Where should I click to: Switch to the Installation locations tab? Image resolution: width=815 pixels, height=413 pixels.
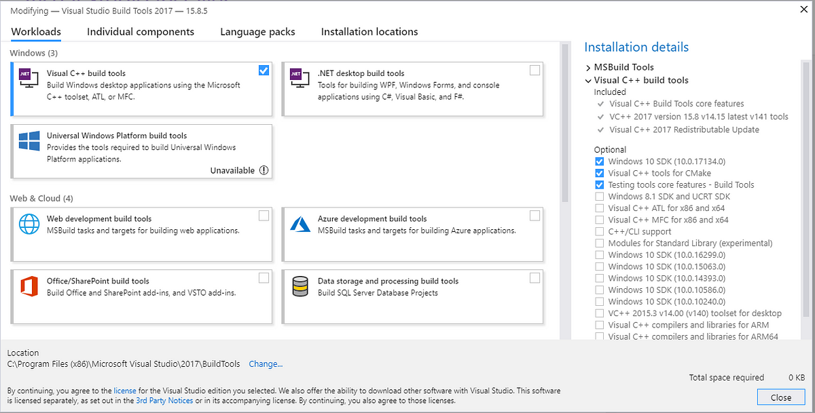(369, 32)
